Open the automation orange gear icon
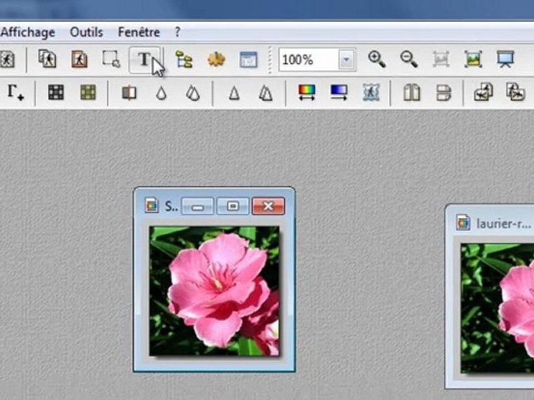This screenshot has height=400, width=534. (216, 59)
